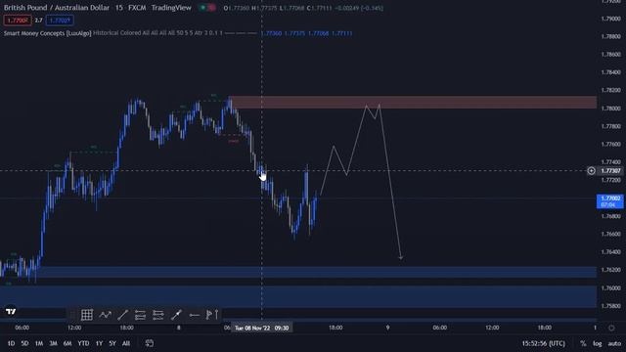626x352 pixels.
Task: Select the flag mark tool
Action: pyautogui.click(x=208, y=315)
